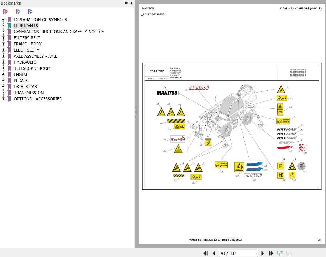Go to the DRIVER CAB bookmark
Viewport: 326px width, 257px height.
tap(26, 87)
